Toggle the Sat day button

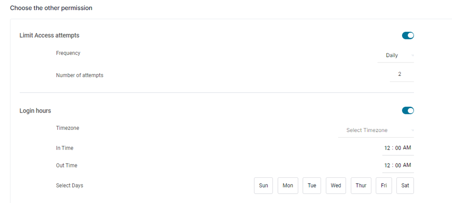[405, 186]
